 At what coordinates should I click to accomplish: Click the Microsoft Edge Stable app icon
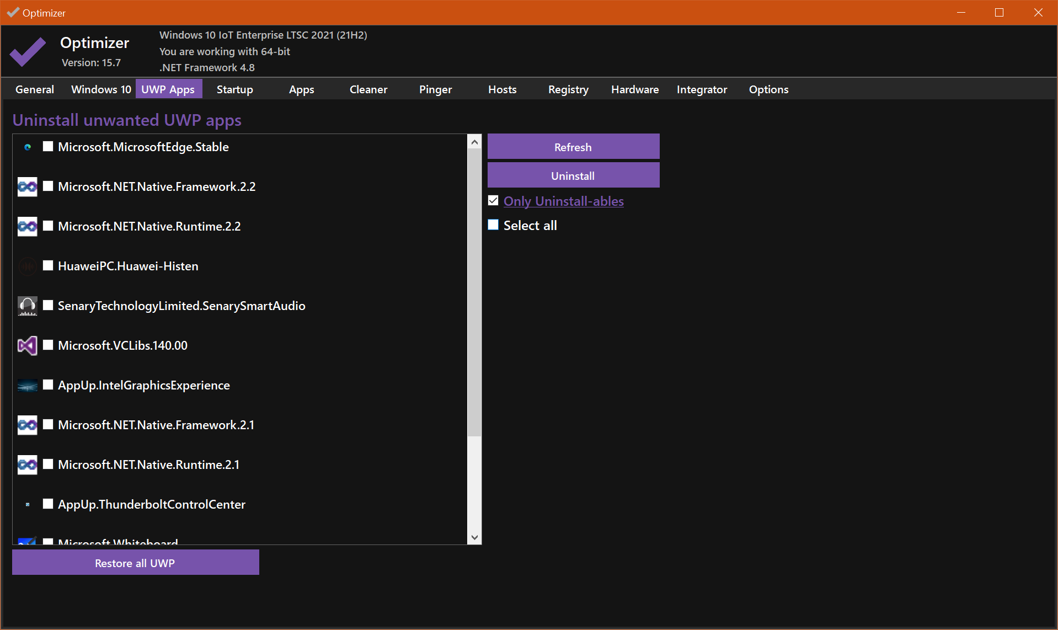(28, 147)
